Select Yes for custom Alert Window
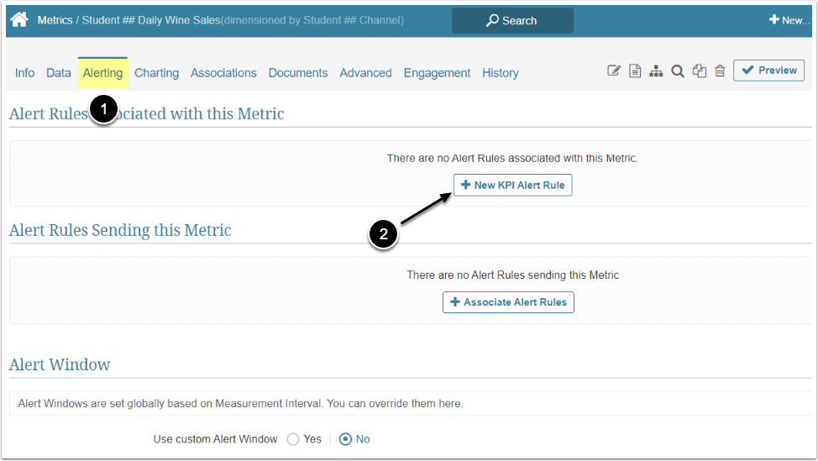Screen dimensions: 818x461 pyautogui.click(x=294, y=439)
